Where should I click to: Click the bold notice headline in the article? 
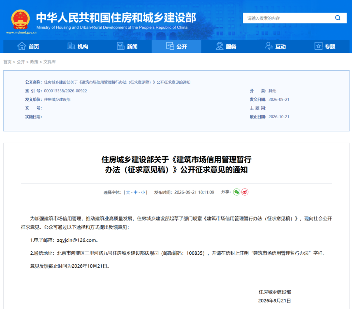176,164
